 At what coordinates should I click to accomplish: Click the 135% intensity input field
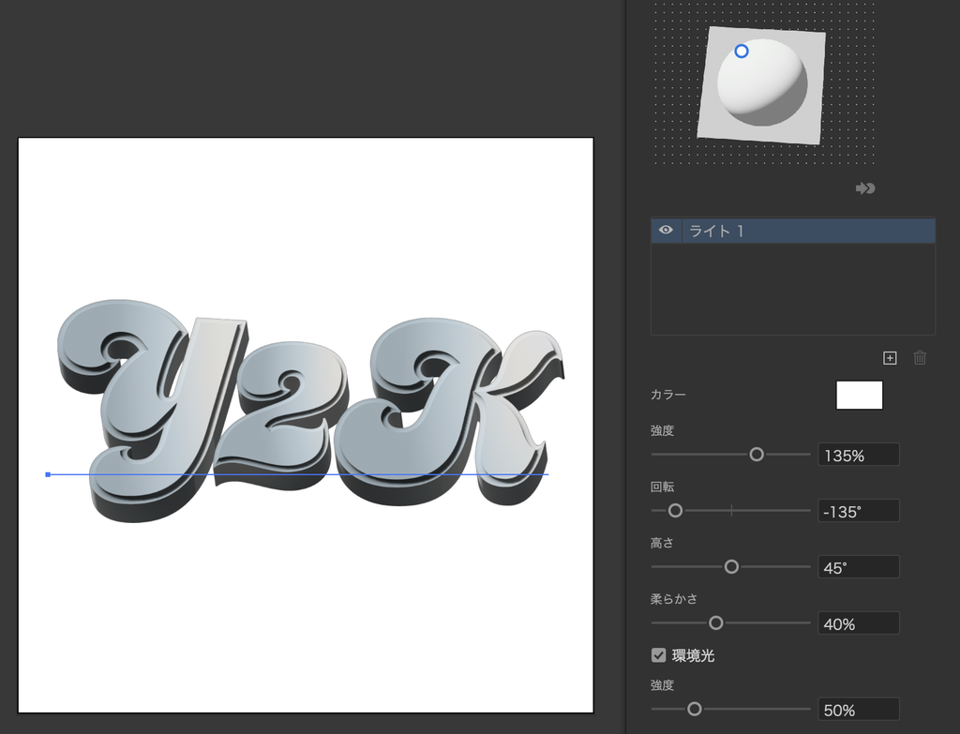coord(859,455)
